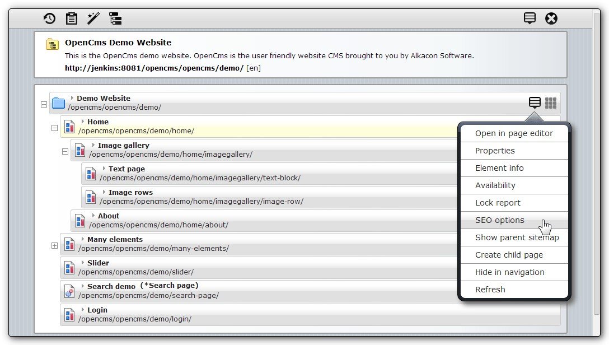Expand details arrow beside Demo Website title

pos(72,98)
